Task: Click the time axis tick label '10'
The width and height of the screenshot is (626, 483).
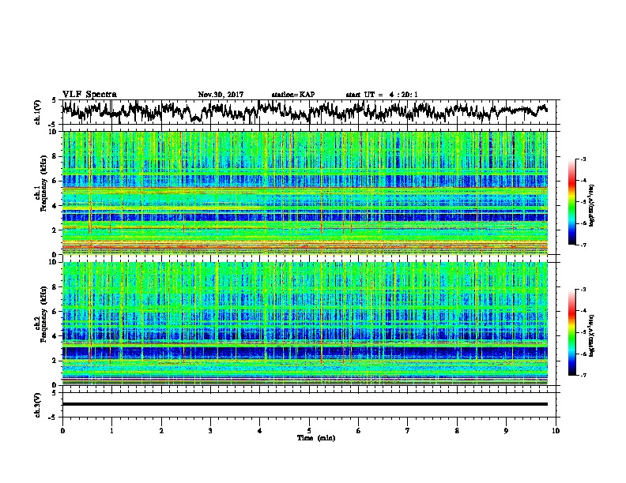Action: coord(556,431)
